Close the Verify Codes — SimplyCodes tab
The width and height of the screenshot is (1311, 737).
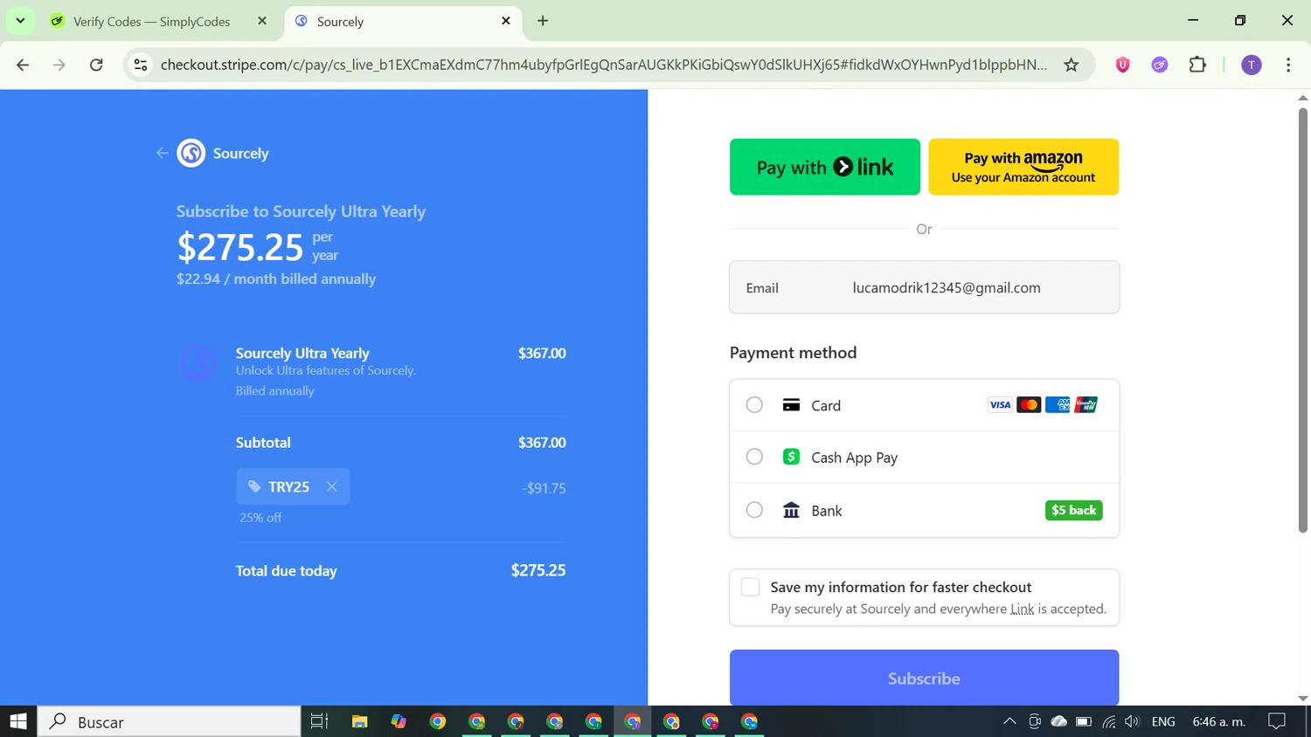262,21
